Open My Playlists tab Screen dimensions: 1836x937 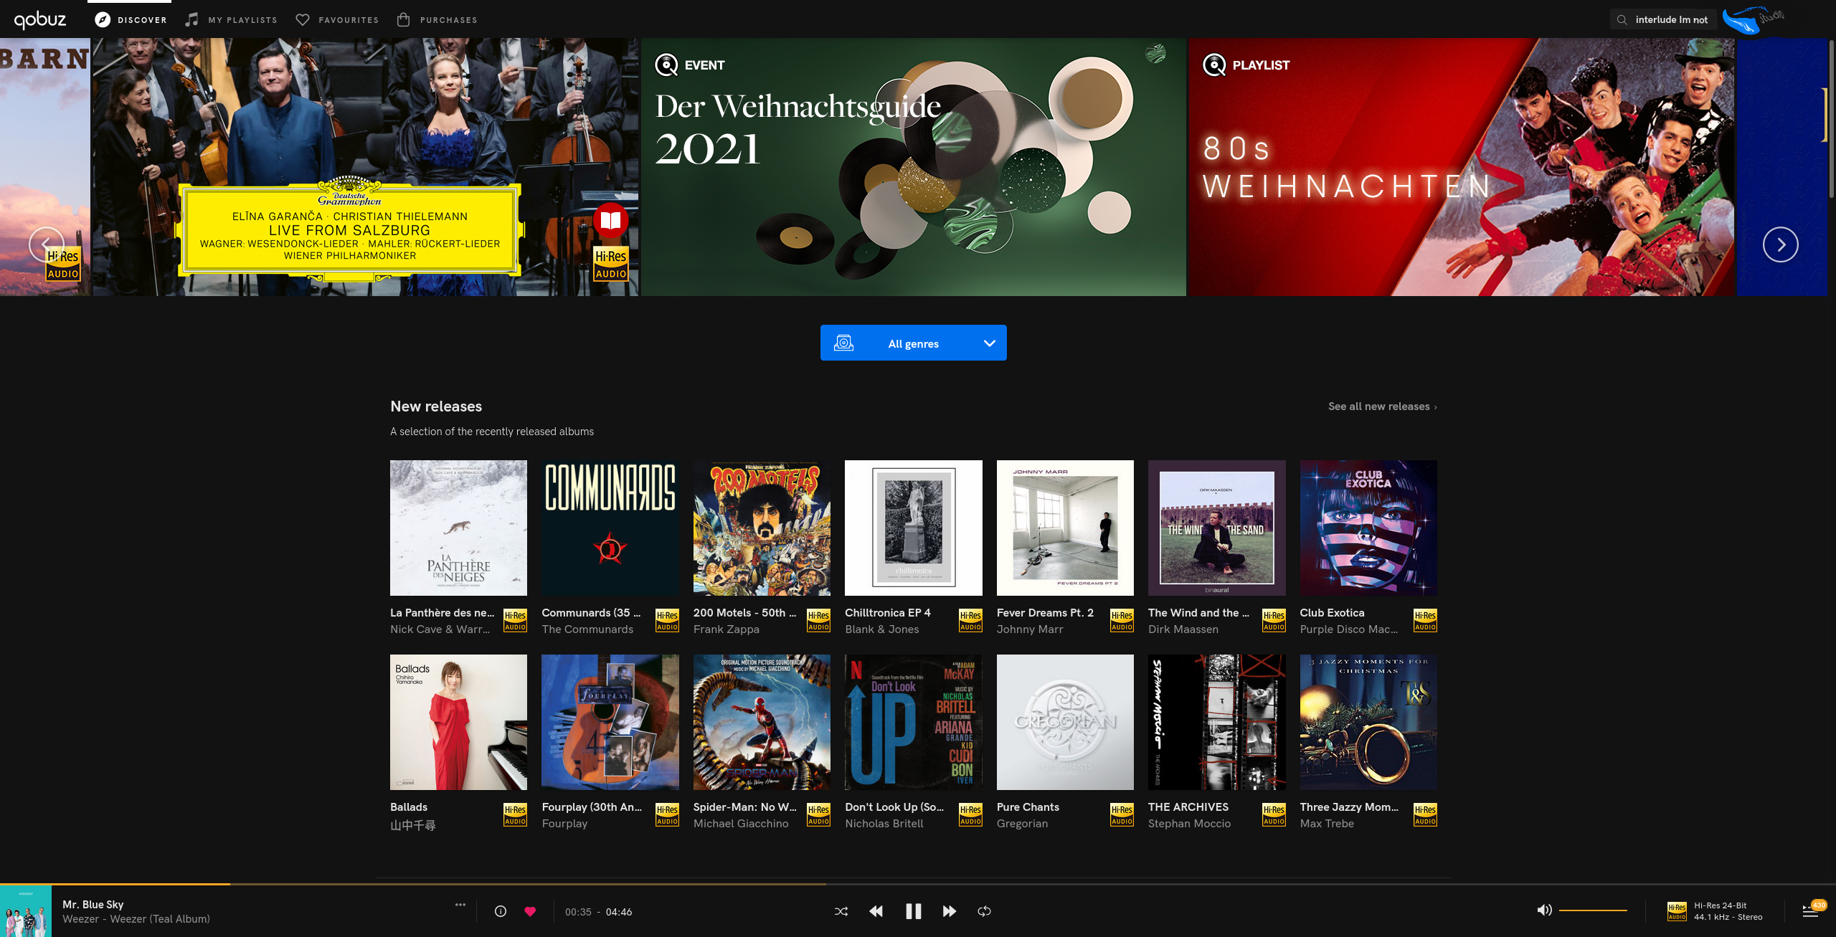click(x=231, y=20)
